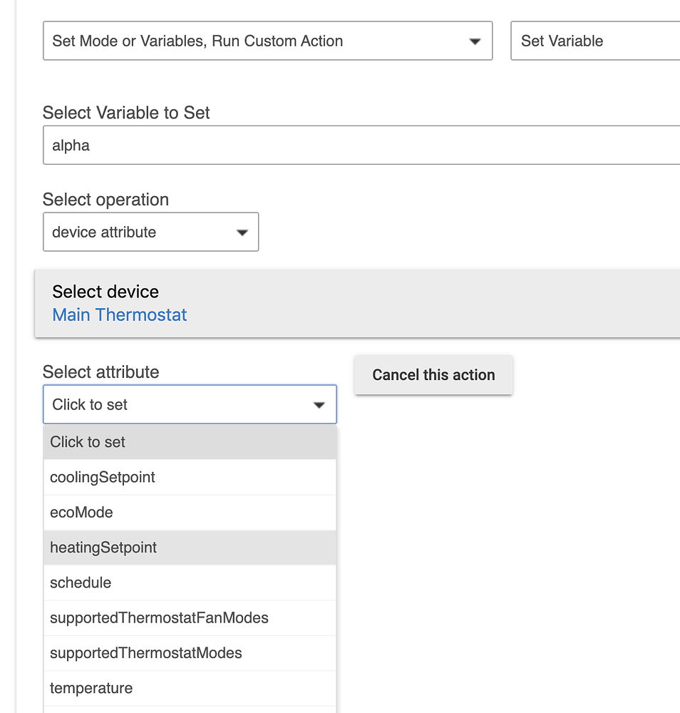
Task: Click the Main Thermostat device link
Action: (120, 314)
